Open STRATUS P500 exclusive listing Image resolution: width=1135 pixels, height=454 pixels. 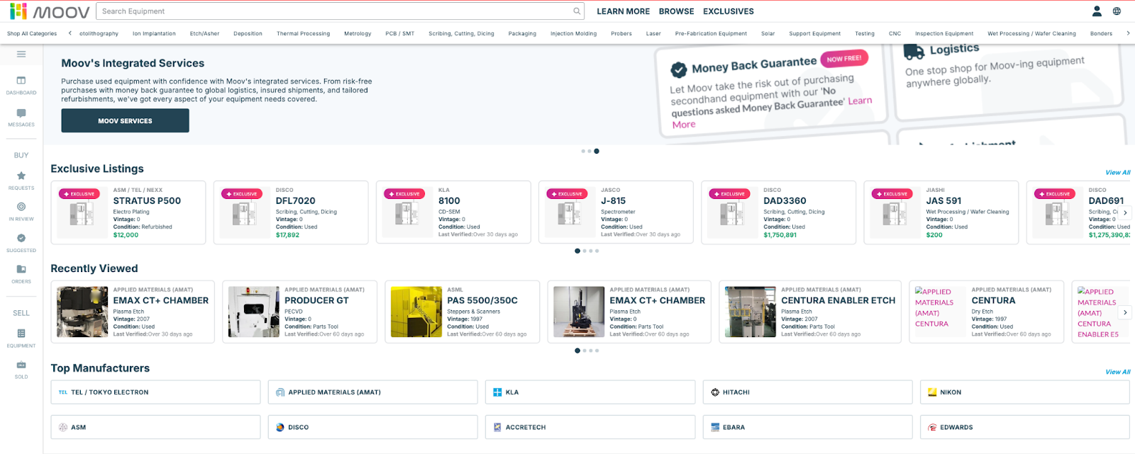coord(128,212)
